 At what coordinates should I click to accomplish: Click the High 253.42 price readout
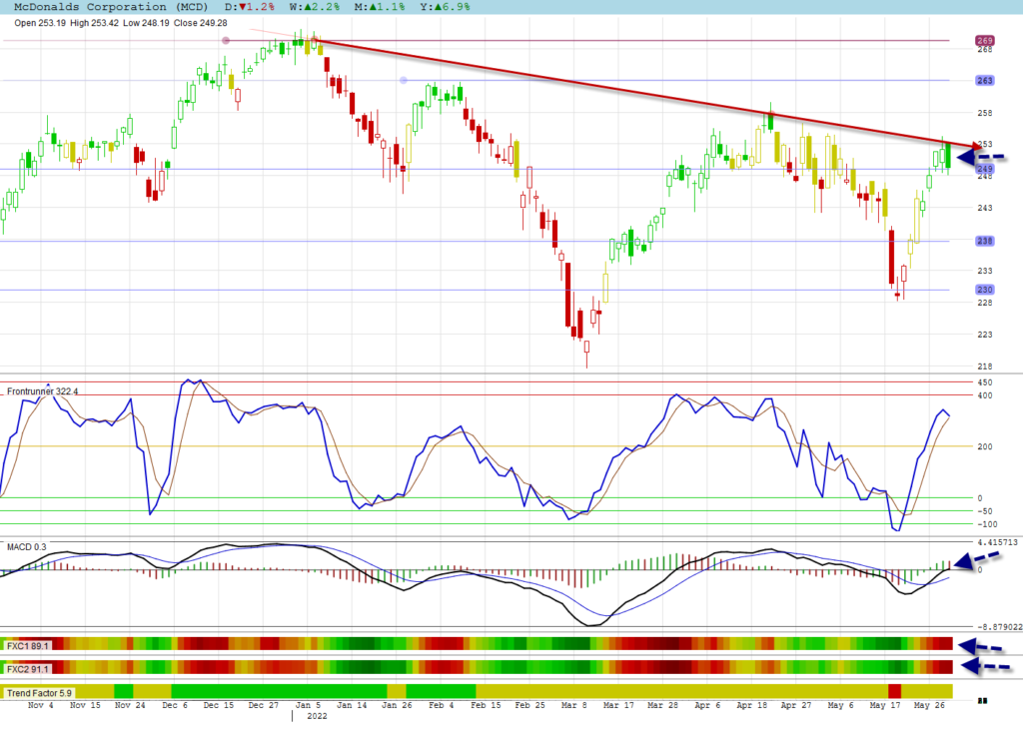pos(94,23)
